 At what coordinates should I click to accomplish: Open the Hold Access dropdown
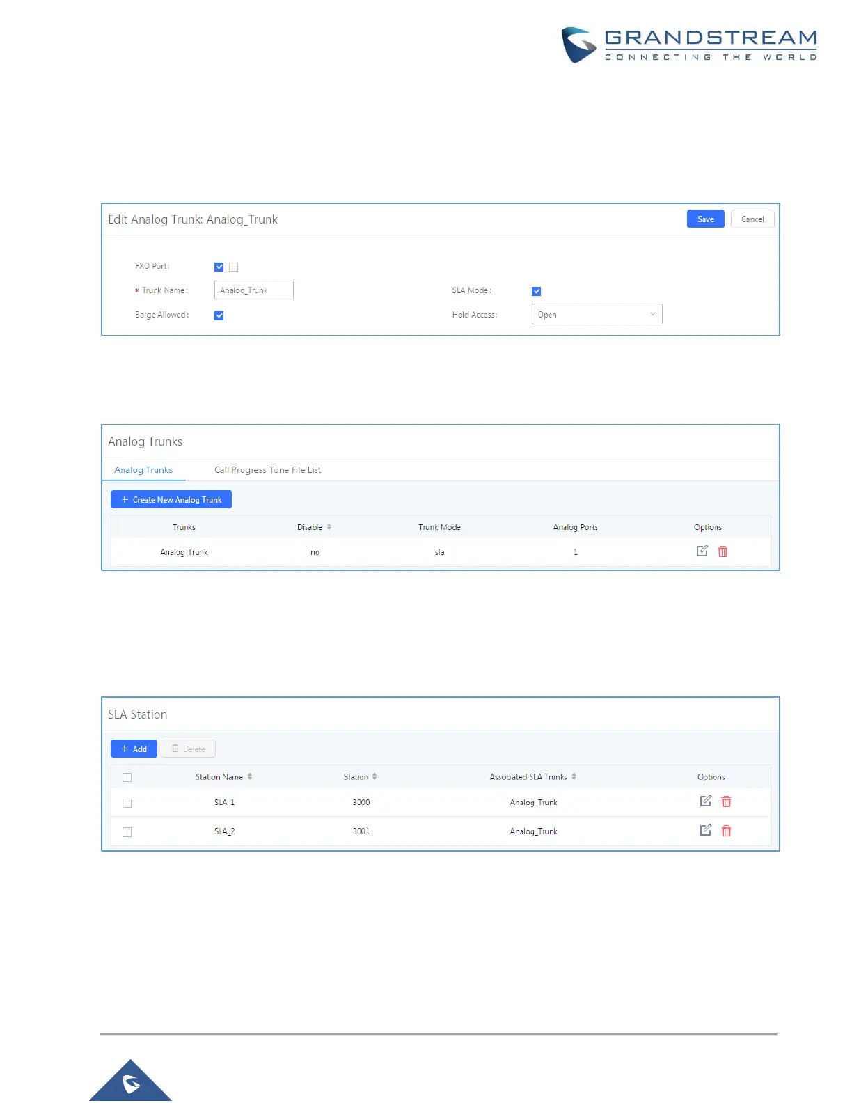click(x=597, y=315)
